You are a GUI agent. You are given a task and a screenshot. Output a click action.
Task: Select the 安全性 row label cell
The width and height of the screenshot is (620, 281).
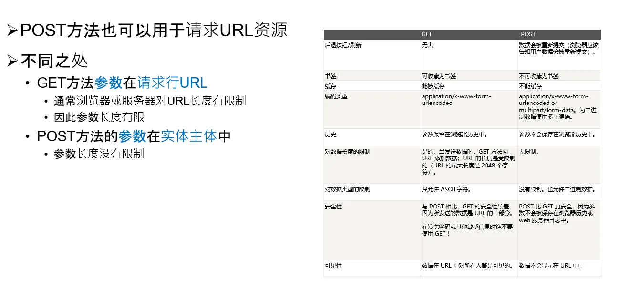pyautogui.click(x=333, y=207)
